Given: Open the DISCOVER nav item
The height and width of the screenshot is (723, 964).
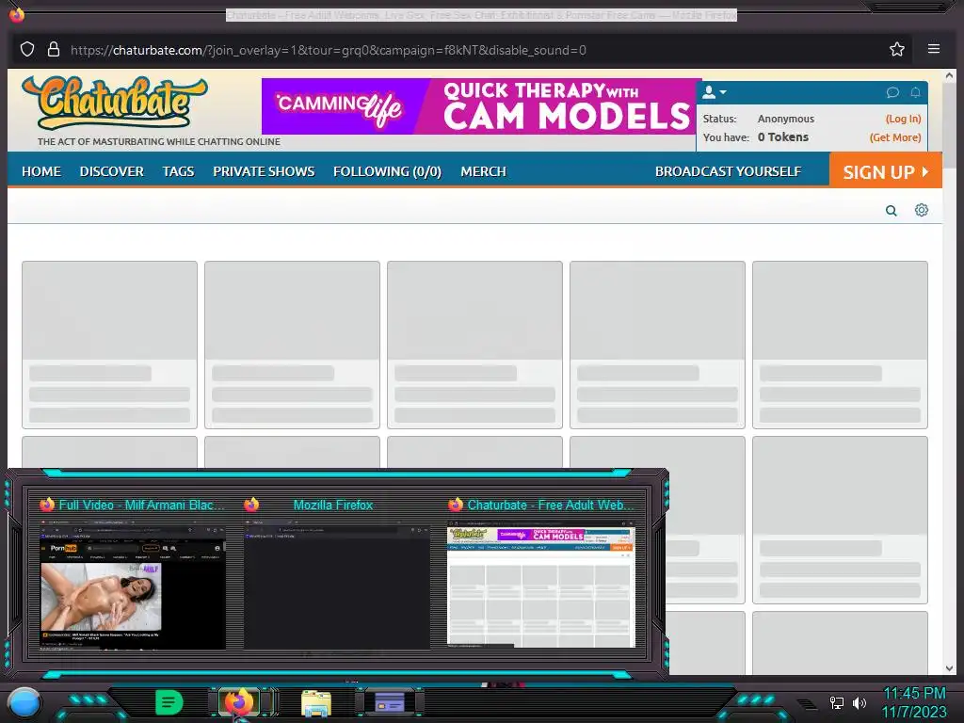Looking at the screenshot, I should coord(111,171).
